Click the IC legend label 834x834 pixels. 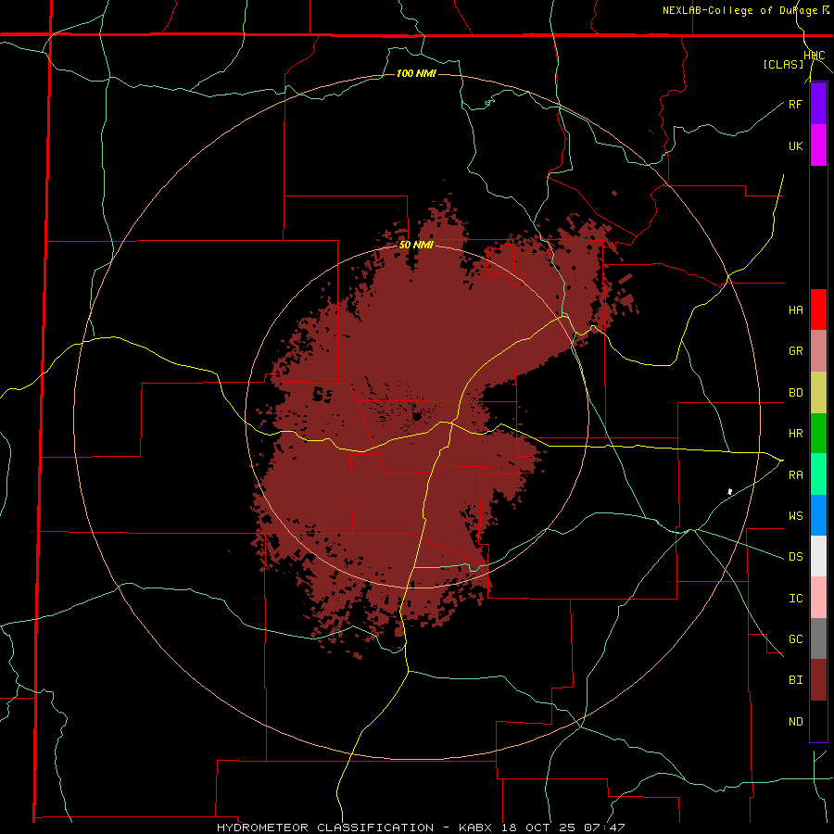[795, 599]
